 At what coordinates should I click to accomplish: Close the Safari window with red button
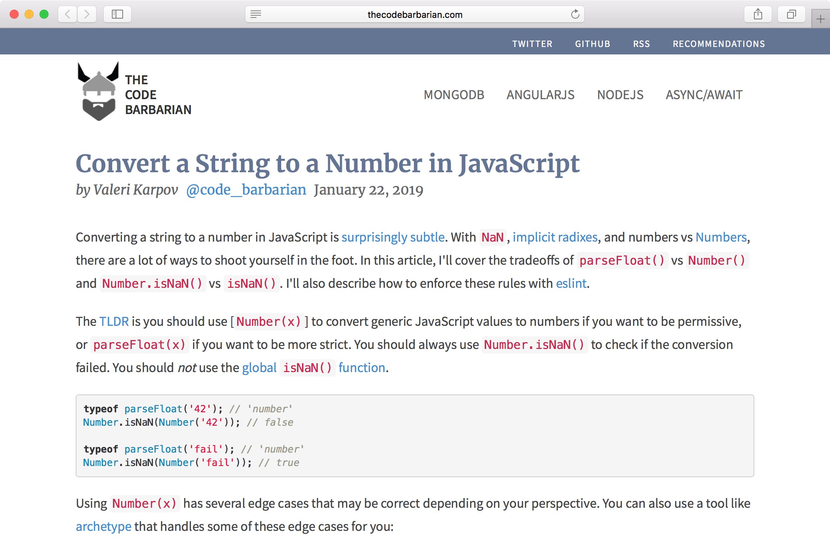click(14, 14)
